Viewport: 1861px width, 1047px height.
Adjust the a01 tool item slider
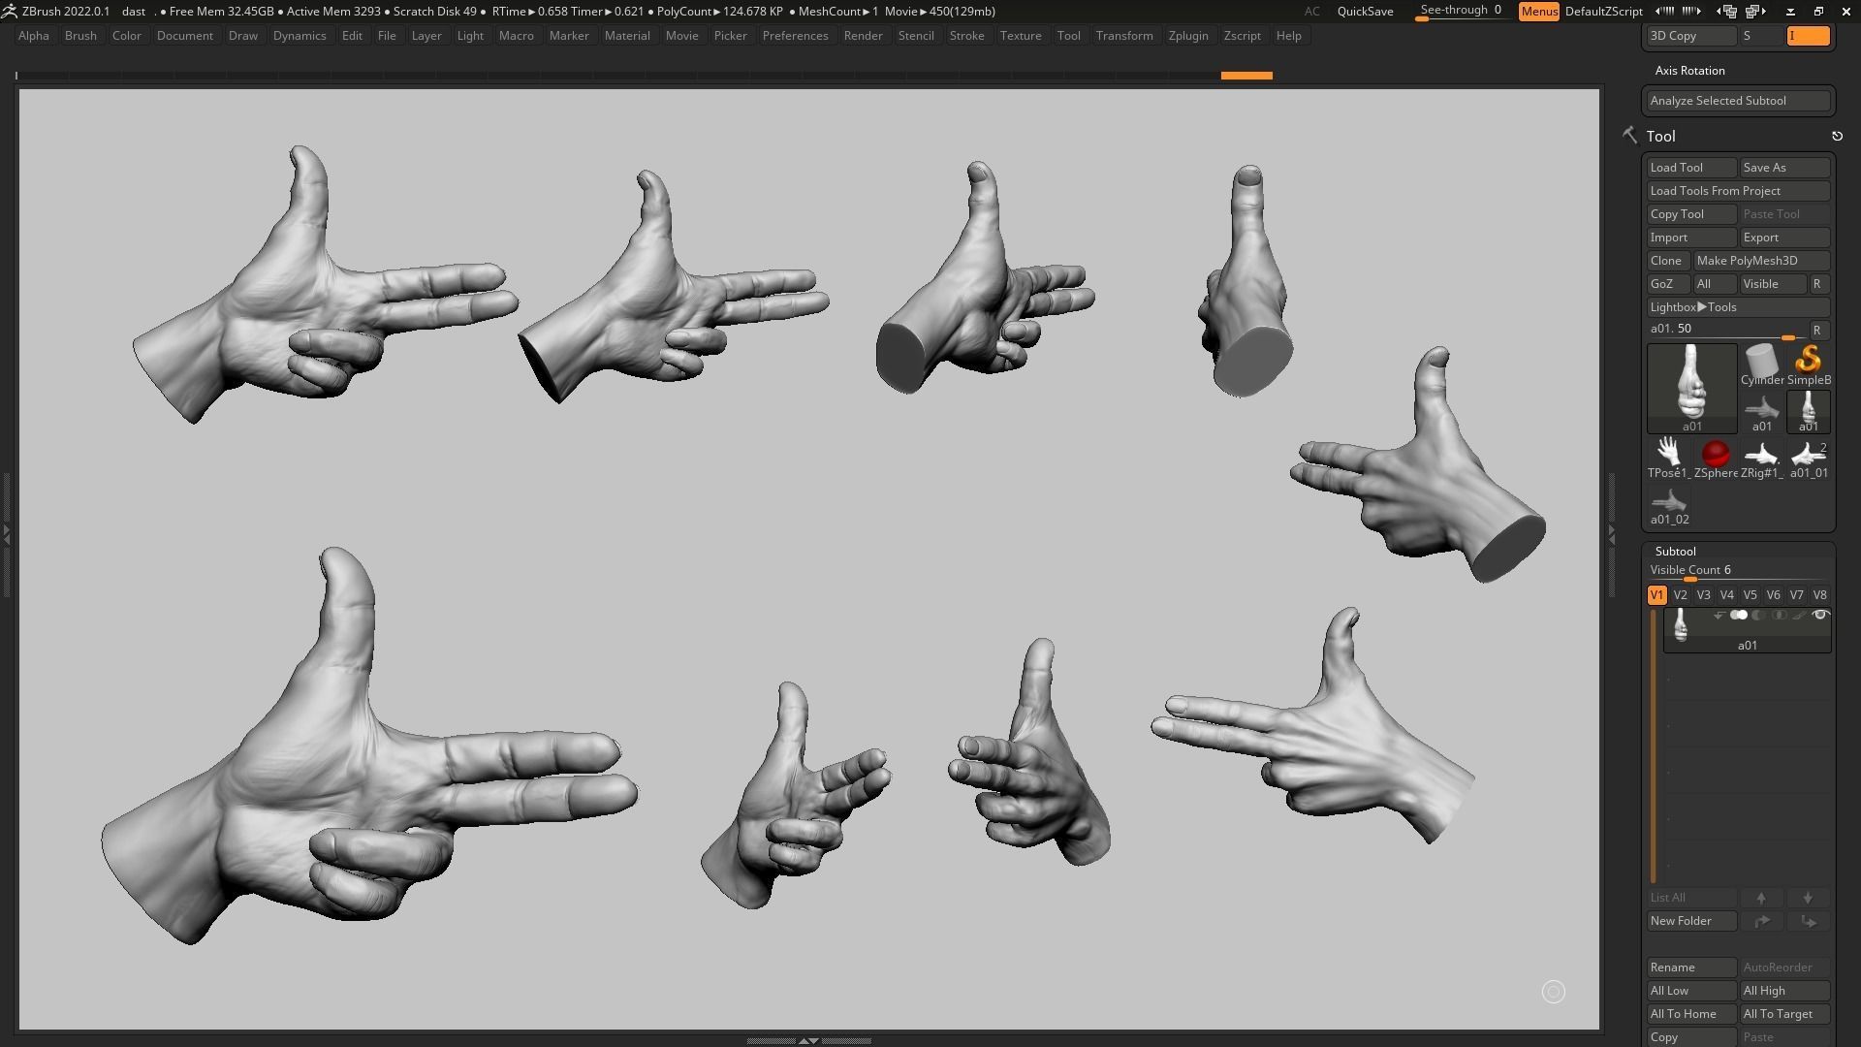[1725, 331]
